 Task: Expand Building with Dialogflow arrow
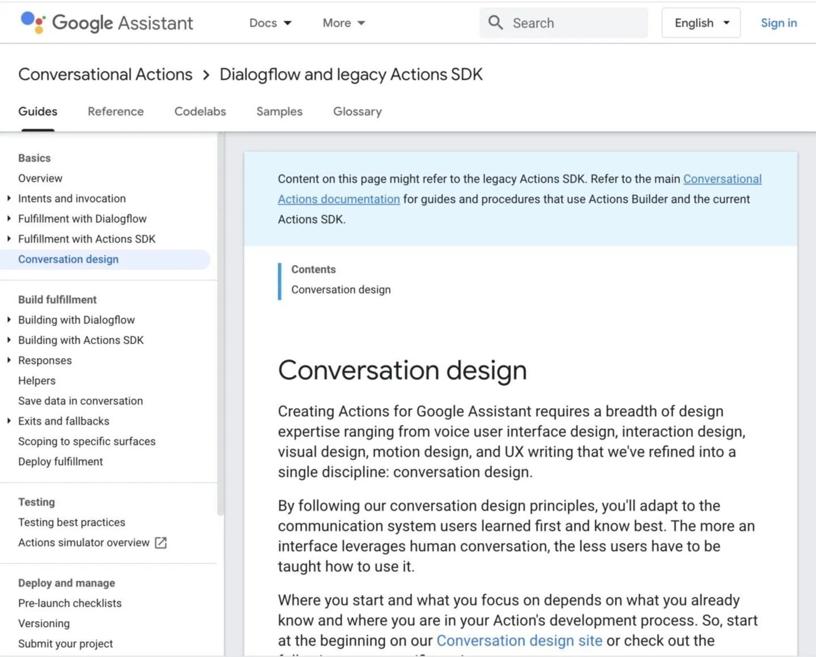coord(8,320)
